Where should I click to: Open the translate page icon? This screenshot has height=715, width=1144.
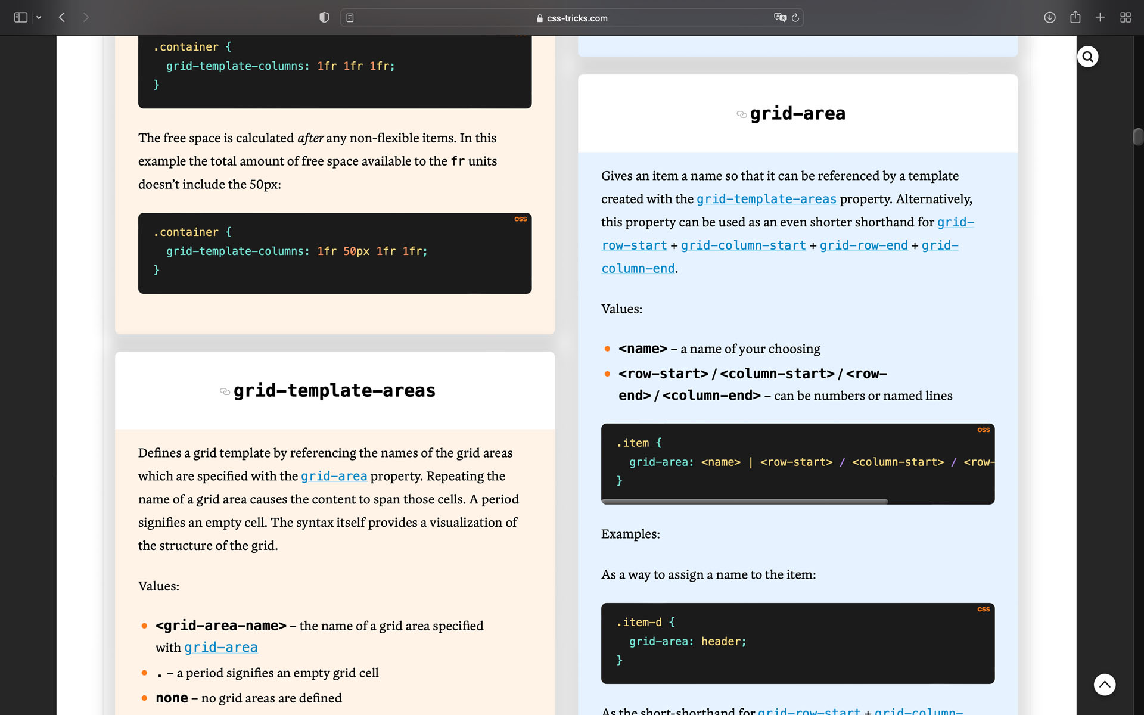[x=780, y=18]
